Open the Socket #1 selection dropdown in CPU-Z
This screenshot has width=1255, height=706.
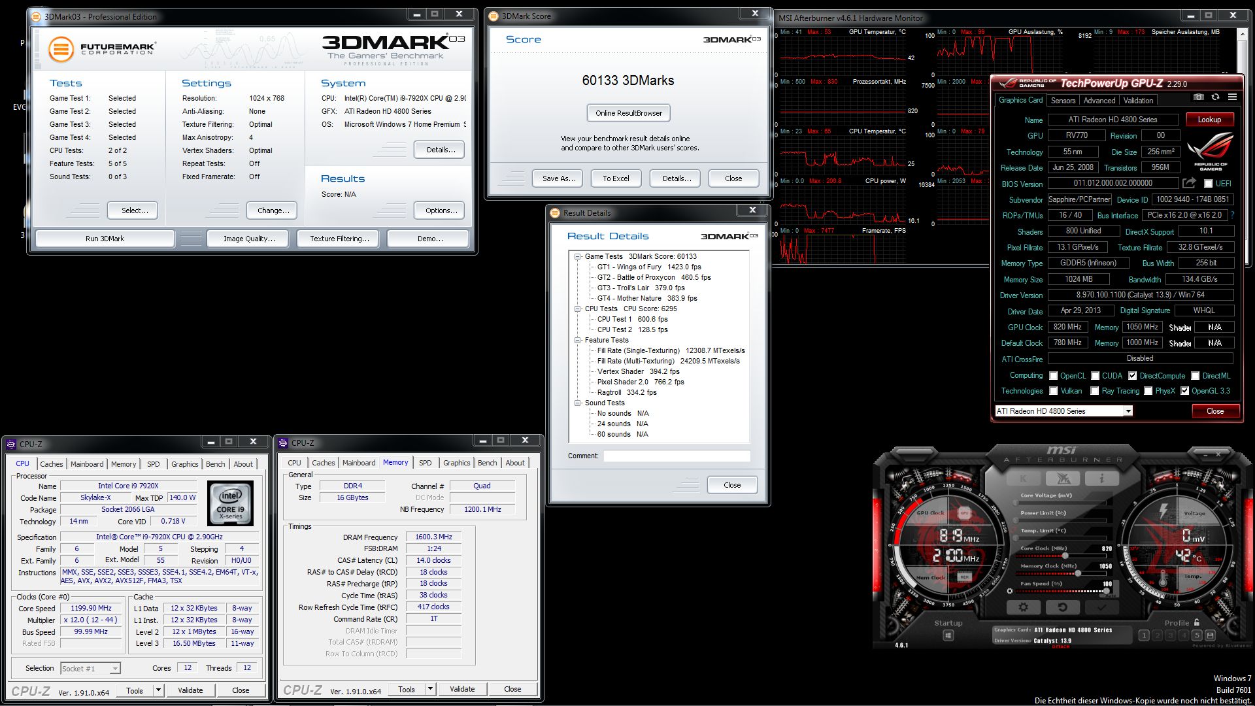tap(115, 668)
